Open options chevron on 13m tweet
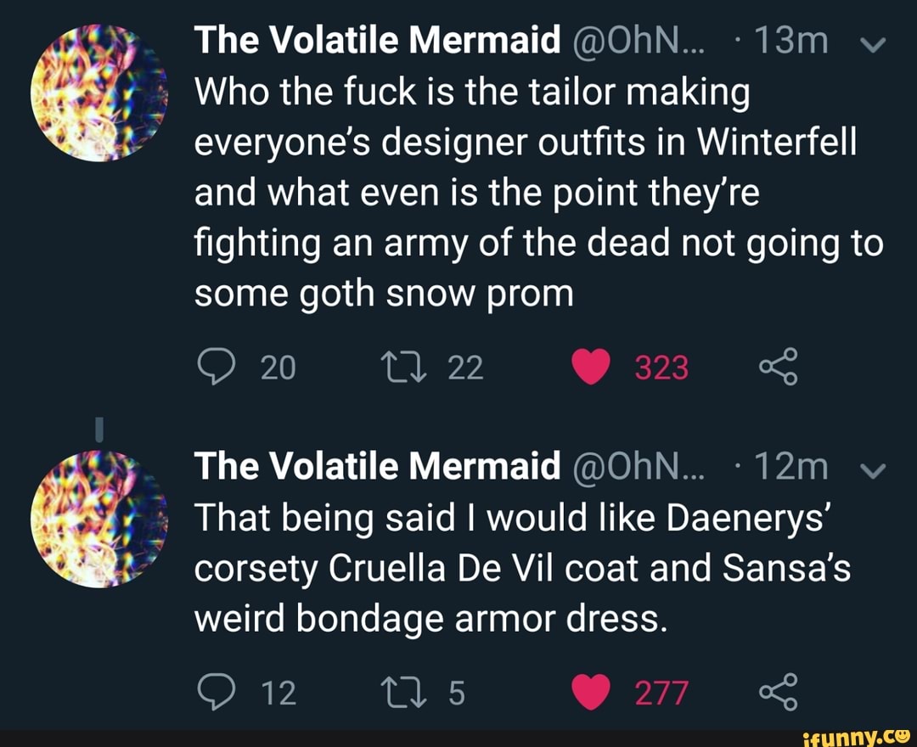The width and height of the screenshot is (917, 747). point(874,43)
